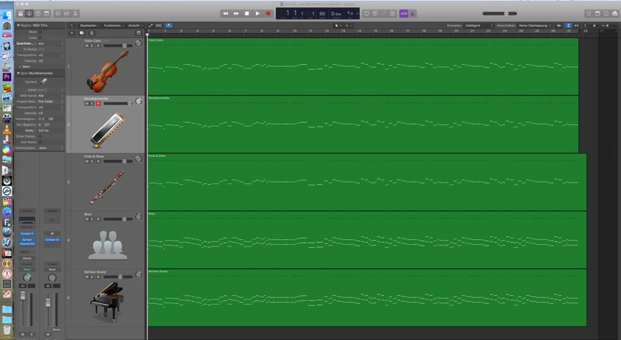Click the Rewind transport button

226,13
